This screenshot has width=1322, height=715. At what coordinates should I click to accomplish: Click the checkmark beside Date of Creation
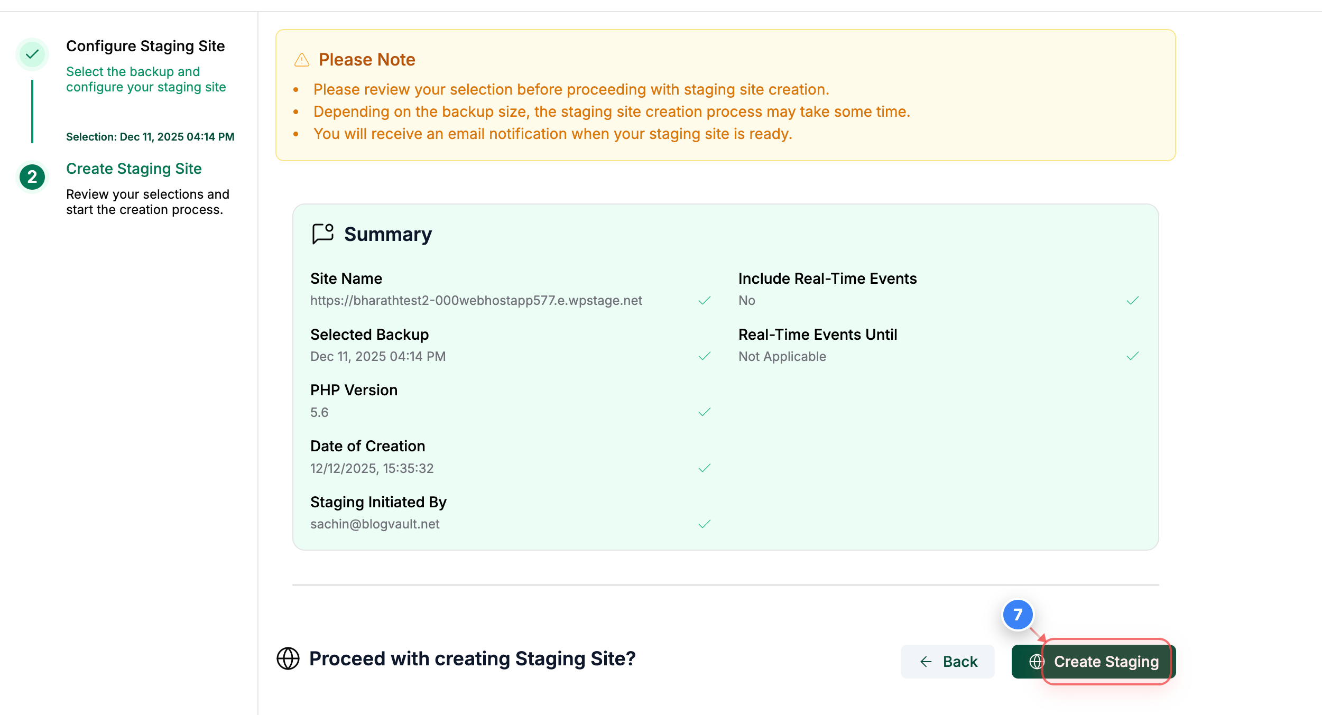[705, 467]
